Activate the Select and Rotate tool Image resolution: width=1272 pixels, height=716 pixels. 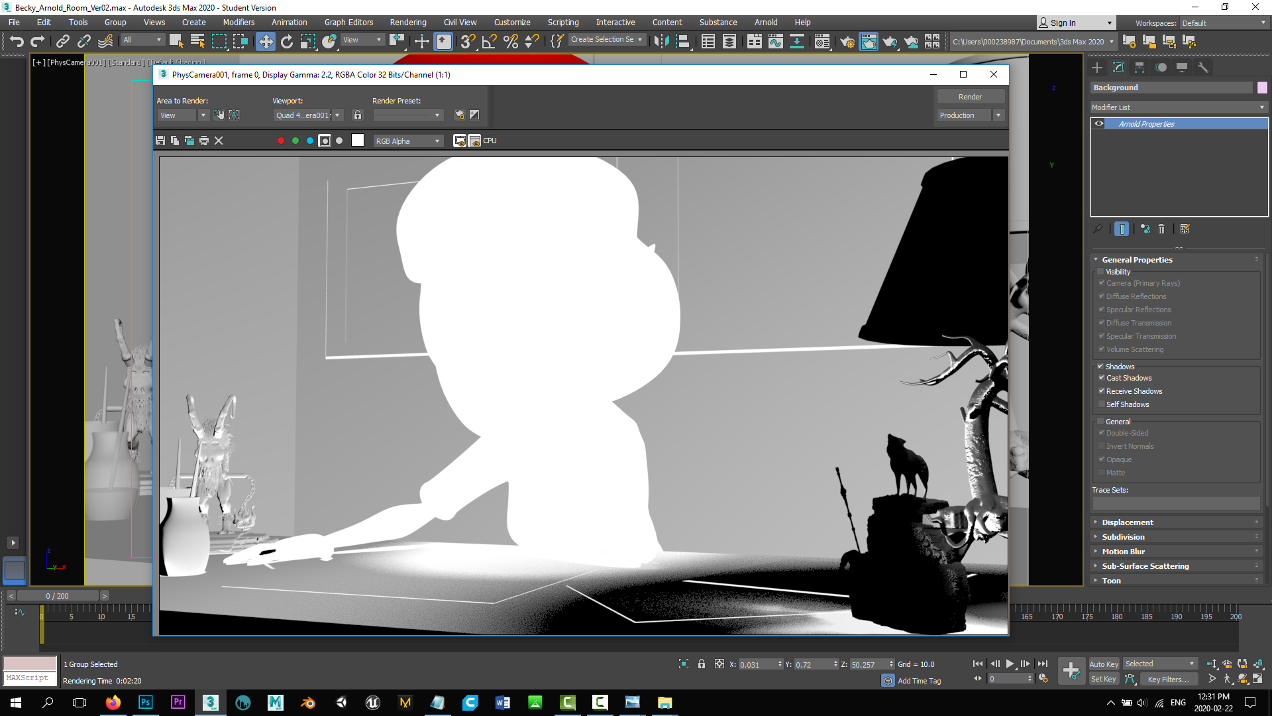coord(286,41)
